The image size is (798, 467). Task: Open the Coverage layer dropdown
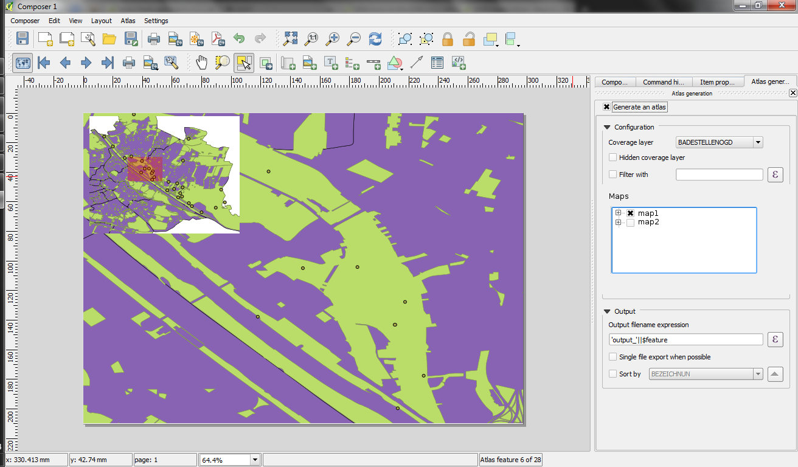click(757, 142)
